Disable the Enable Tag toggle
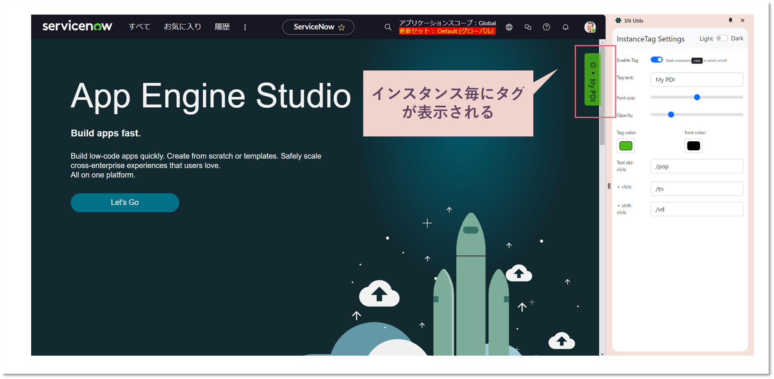Screen dimensions: 774x379 point(656,59)
